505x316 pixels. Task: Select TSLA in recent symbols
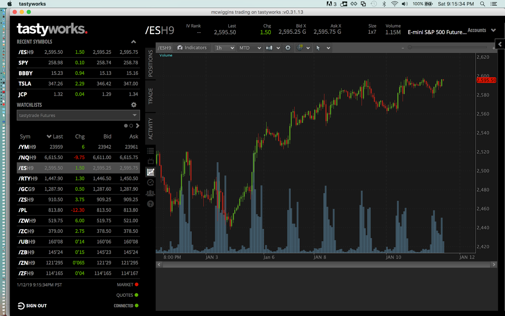pyautogui.click(x=78, y=84)
